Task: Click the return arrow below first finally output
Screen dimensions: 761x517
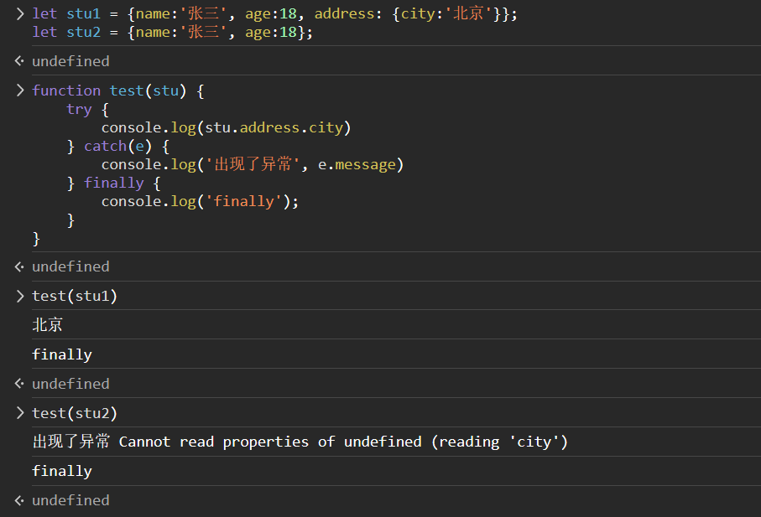Action: point(20,384)
